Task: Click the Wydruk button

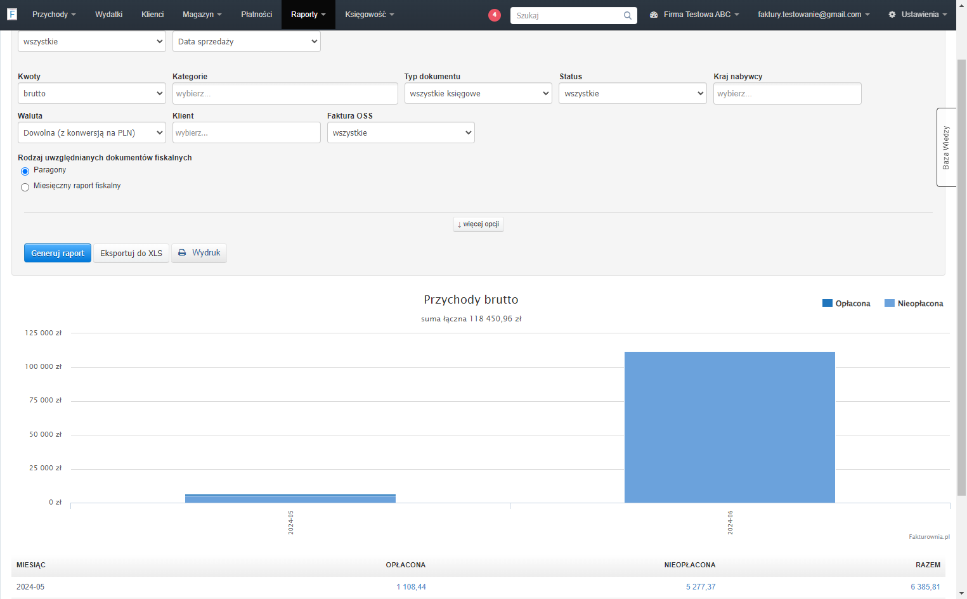Action: [x=199, y=253]
